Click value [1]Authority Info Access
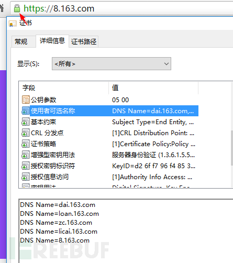This screenshot has height=263, width=233. pyautogui.click(x=152, y=177)
